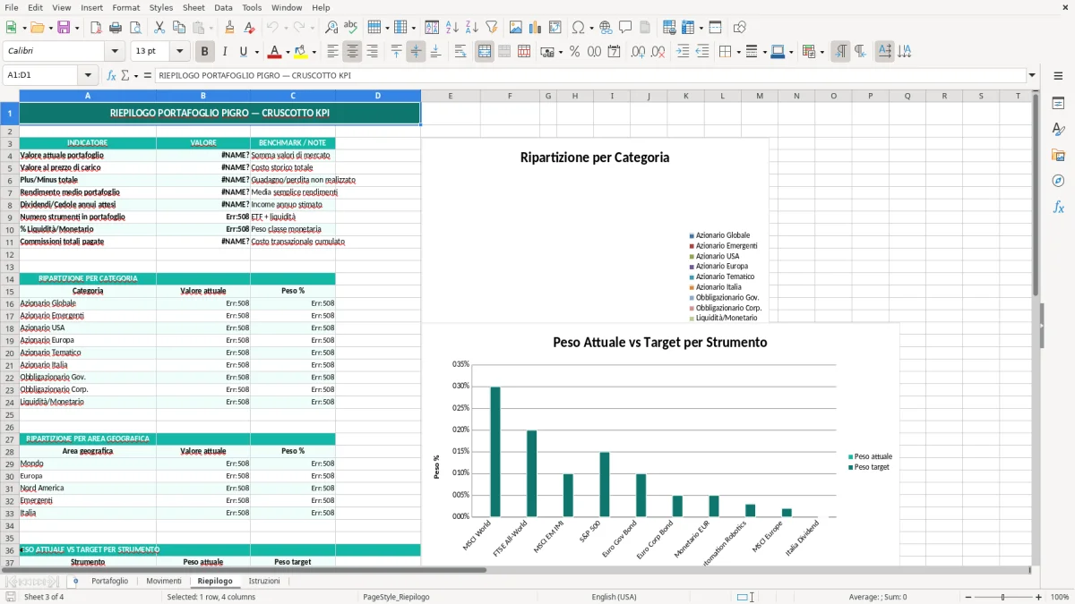Toggle Left-To-Right text direction
The image size is (1075, 604).
(840, 52)
